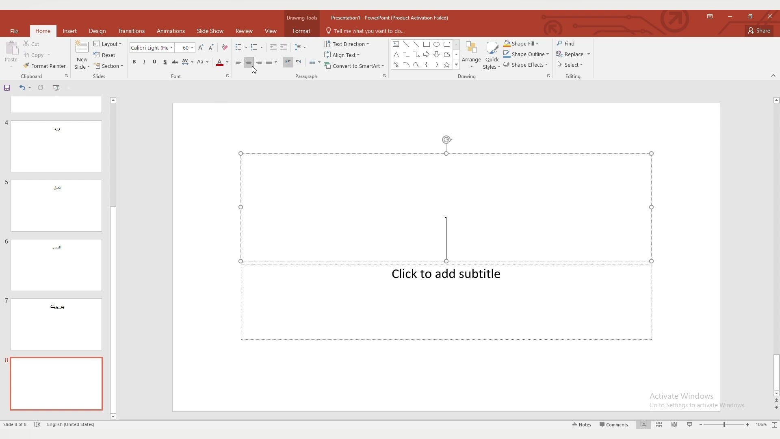Open the Insert ribbon tab
This screenshot has width=780, height=439.
click(x=69, y=31)
